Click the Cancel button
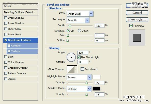This screenshot has height=104, width=151. point(137,13)
